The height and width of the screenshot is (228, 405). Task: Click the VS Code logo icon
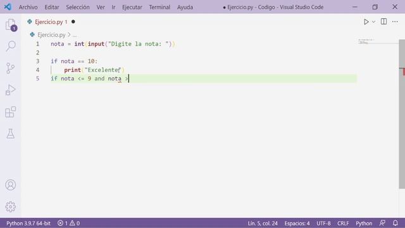[8, 7]
